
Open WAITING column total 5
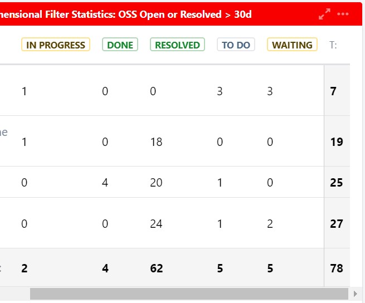click(x=270, y=268)
